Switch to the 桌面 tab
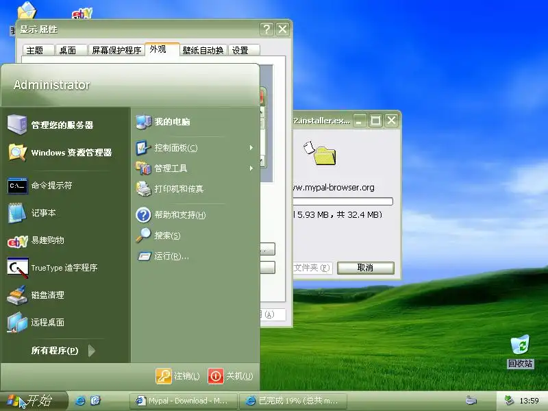The height and width of the screenshot is (411, 548). pos(71,50)
